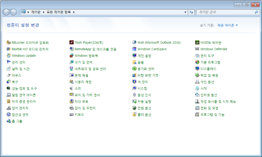This screenshot has height=157, width=262.
Task: Click the search magnifier icon
Action: (256, 12)
